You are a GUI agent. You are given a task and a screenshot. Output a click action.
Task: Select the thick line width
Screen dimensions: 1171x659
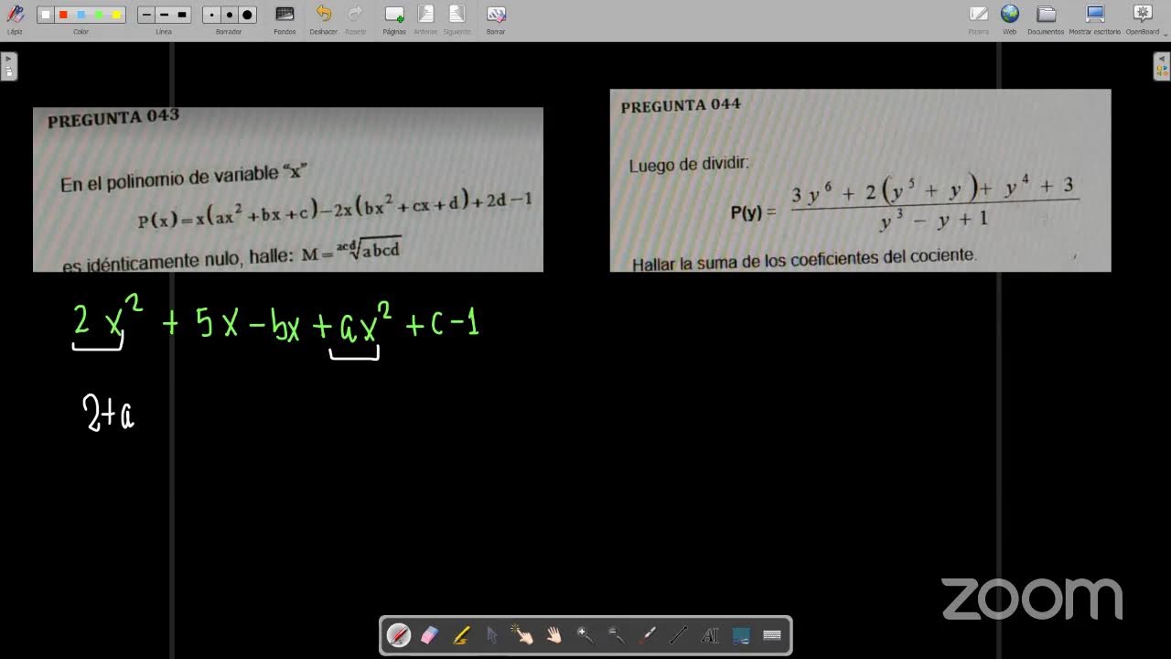click(x=182, y=15)
